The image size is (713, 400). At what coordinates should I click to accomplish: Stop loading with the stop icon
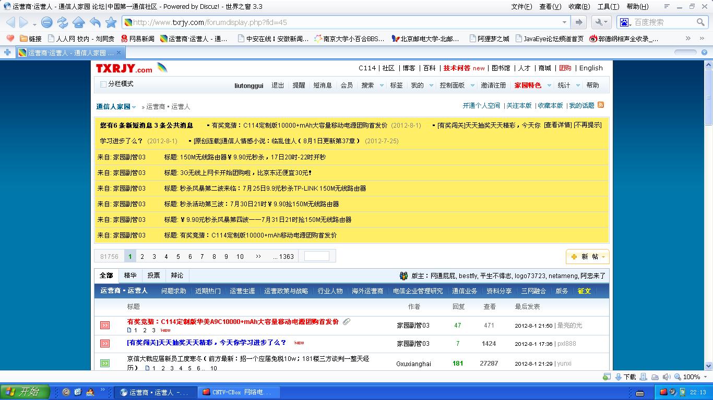(x=47, y=22)
